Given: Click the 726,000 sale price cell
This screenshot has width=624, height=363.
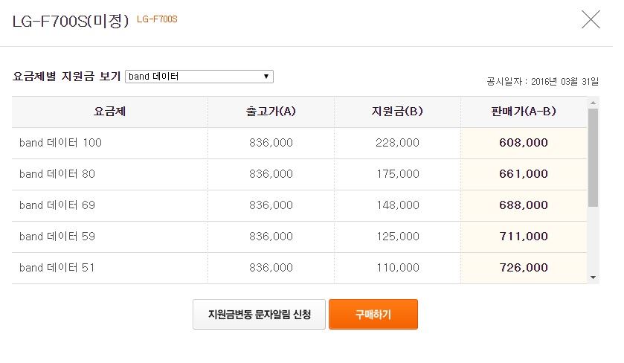Looking at the screenshot, I should point(524,268).
